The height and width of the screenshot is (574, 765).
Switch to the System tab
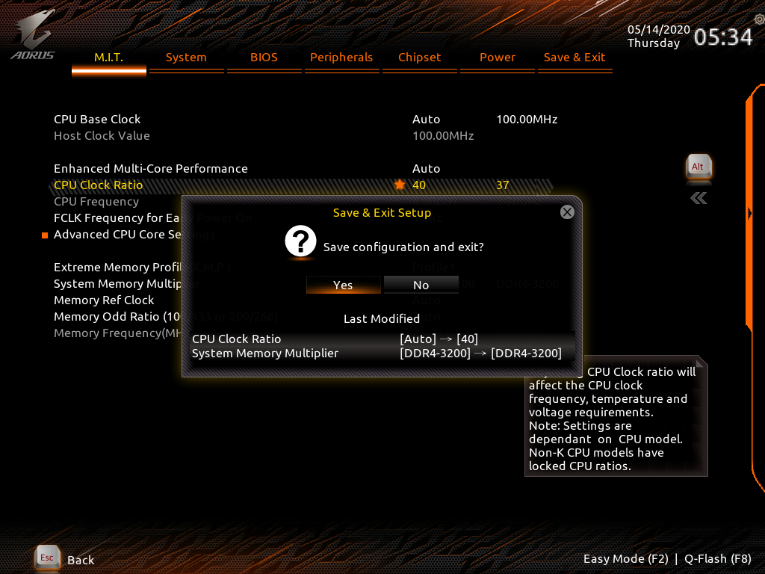(186, 58)
